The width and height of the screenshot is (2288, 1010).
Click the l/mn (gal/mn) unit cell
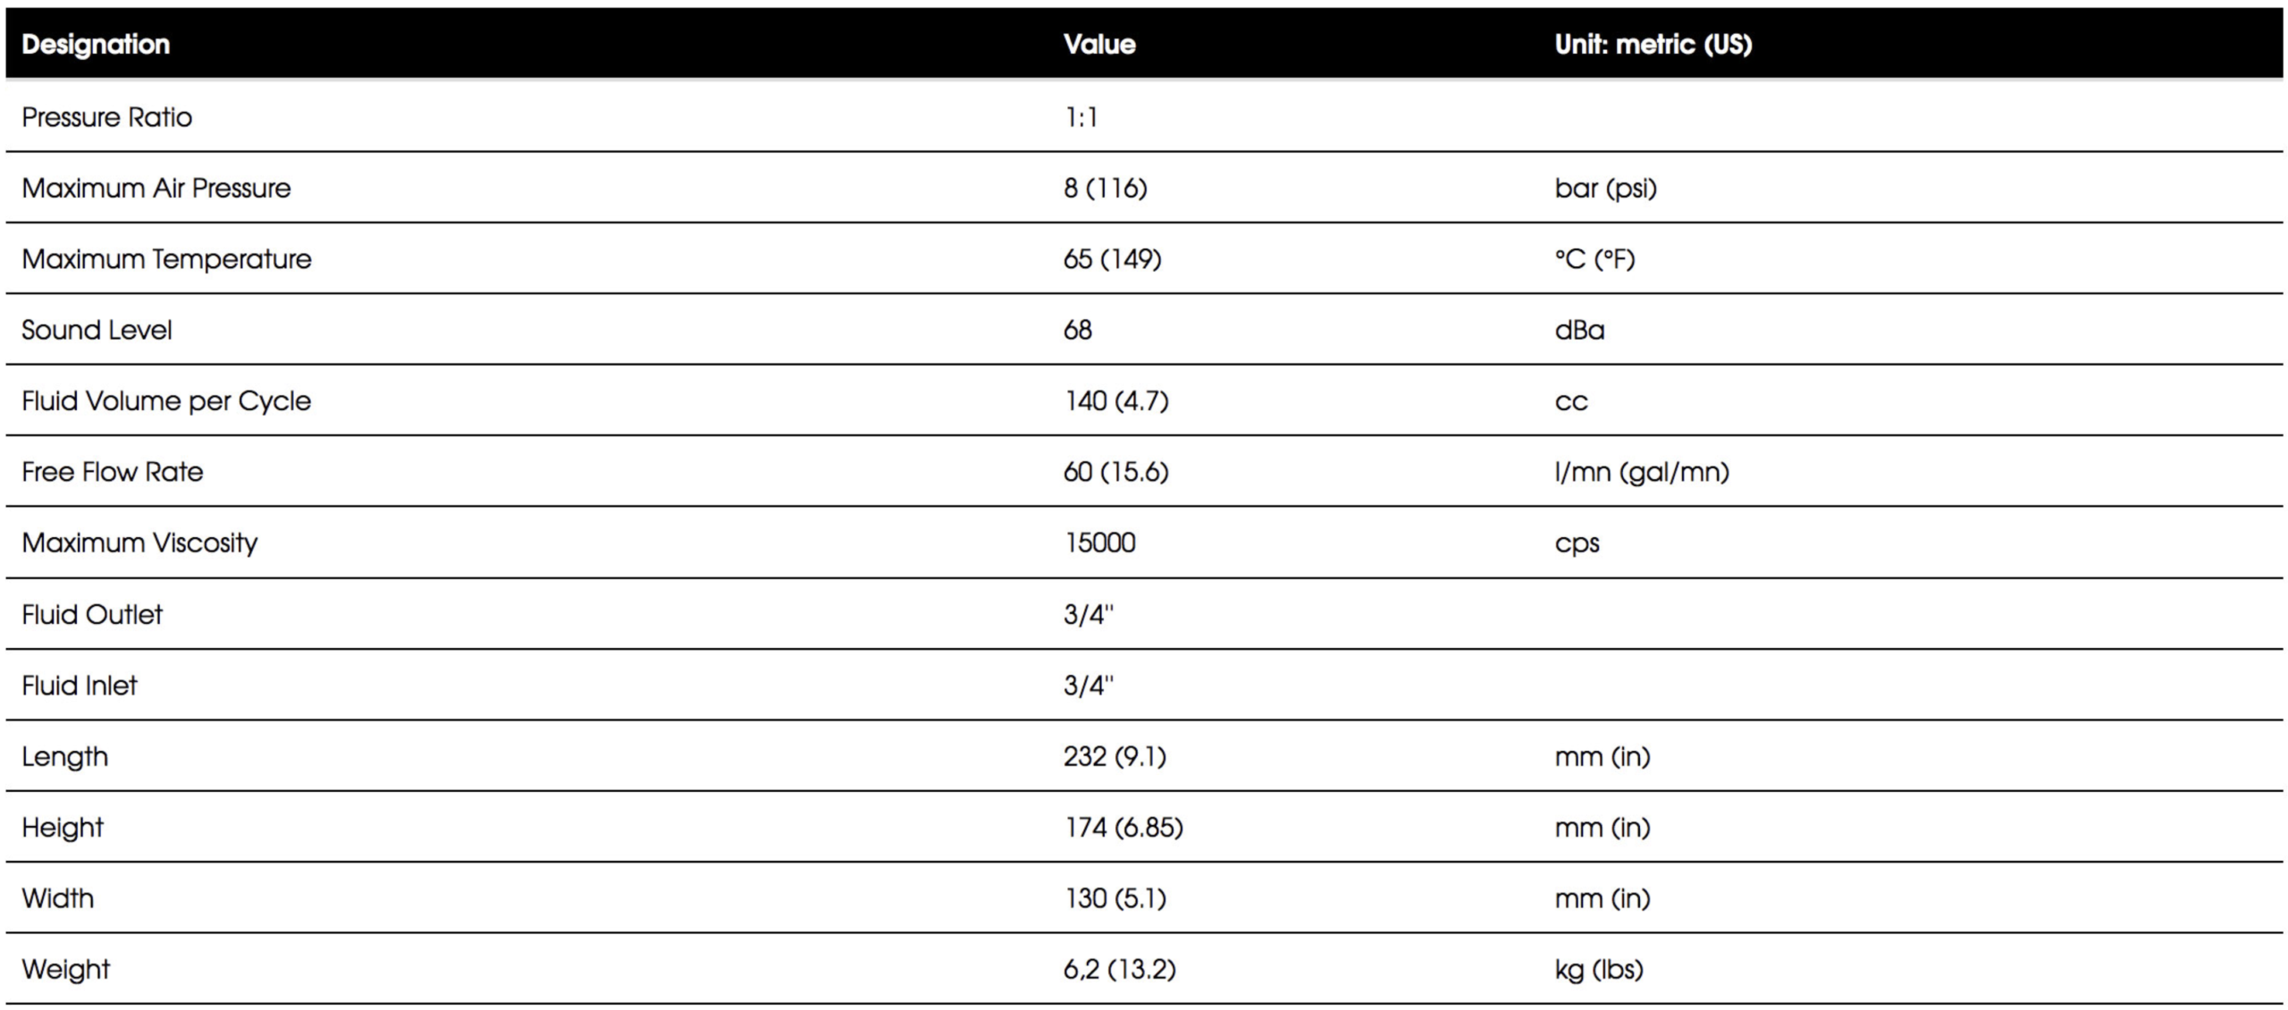(1642, 472)
